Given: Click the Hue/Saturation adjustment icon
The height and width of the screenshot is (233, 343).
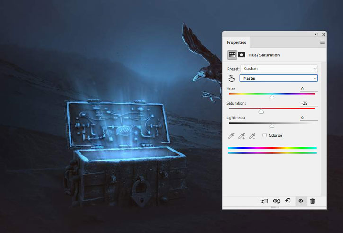Looking at the screenshot, I should (232, 55).
